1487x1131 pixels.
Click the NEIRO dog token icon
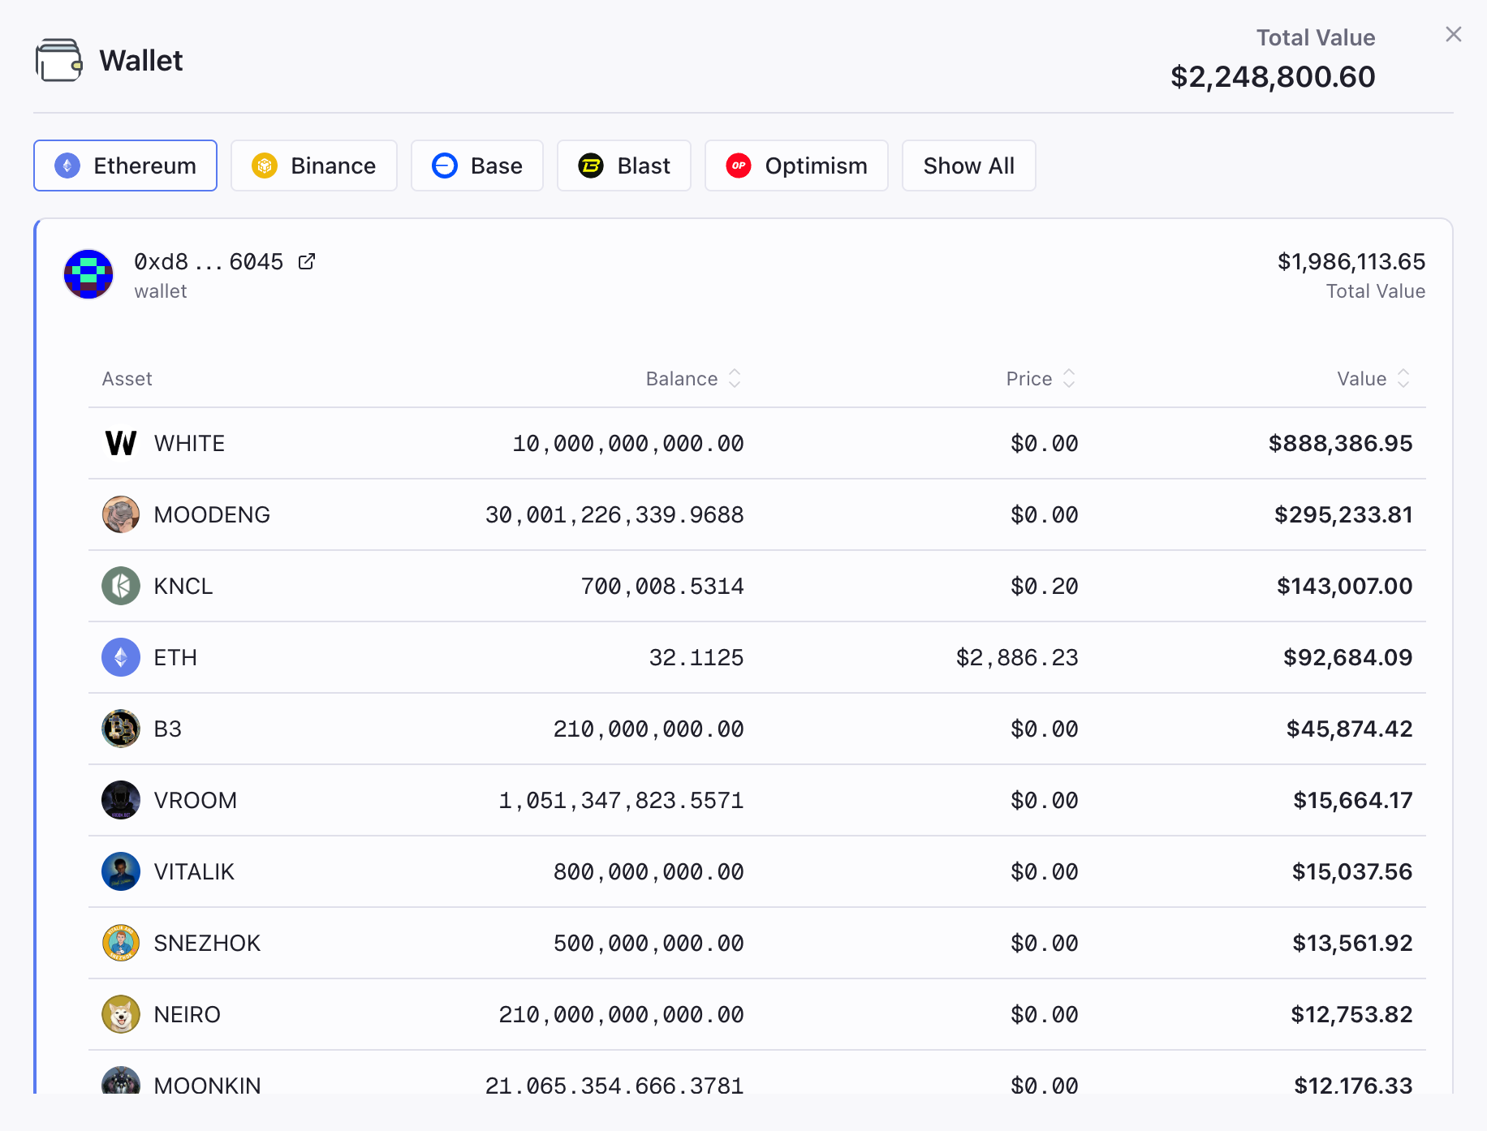(121, 1014)
